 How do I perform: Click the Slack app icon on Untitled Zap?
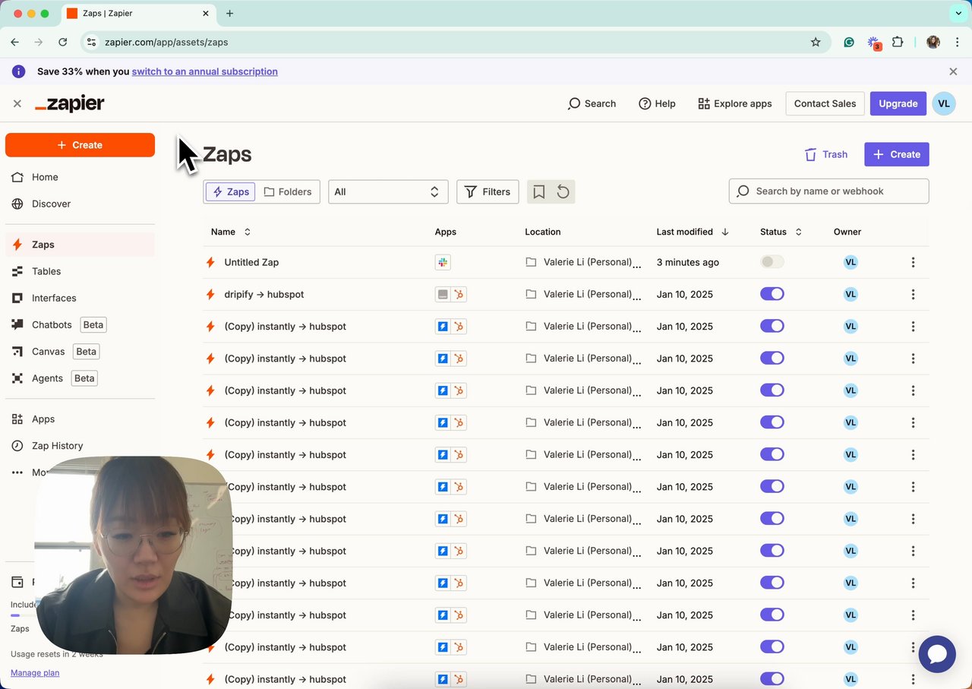pos(443,262)
